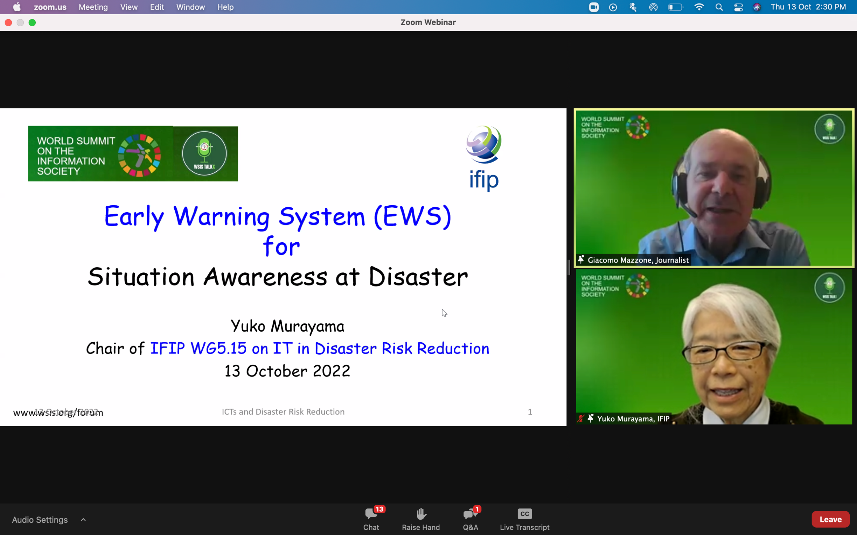Click the Zoom camera menu bar icon
This screenshot has width=857, height=535.
coord(593,7)
